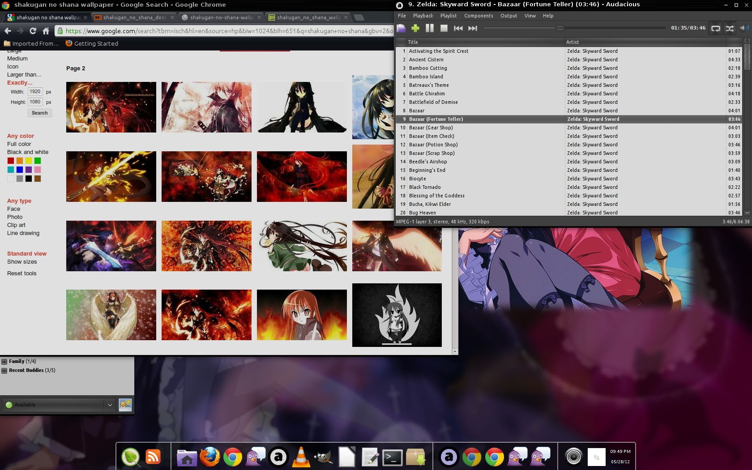Filter by 'Full color' option
The image size is (752, 470).
[x=19, y=144]
